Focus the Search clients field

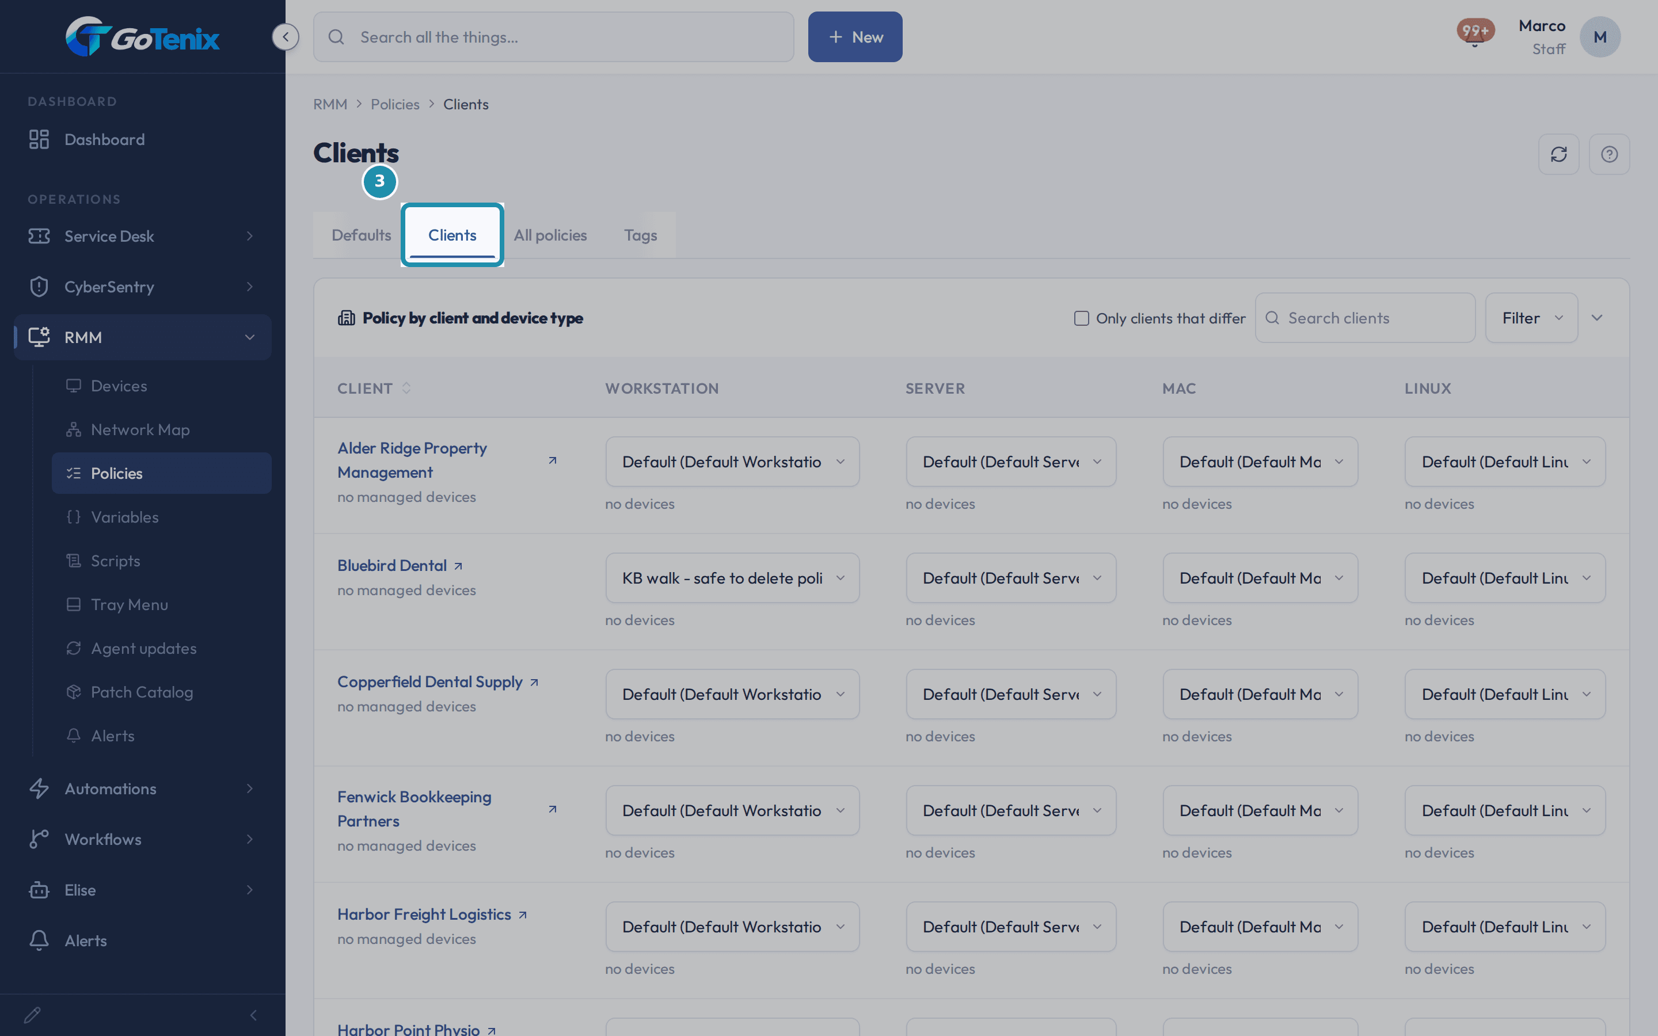[x=1365, y=318]
